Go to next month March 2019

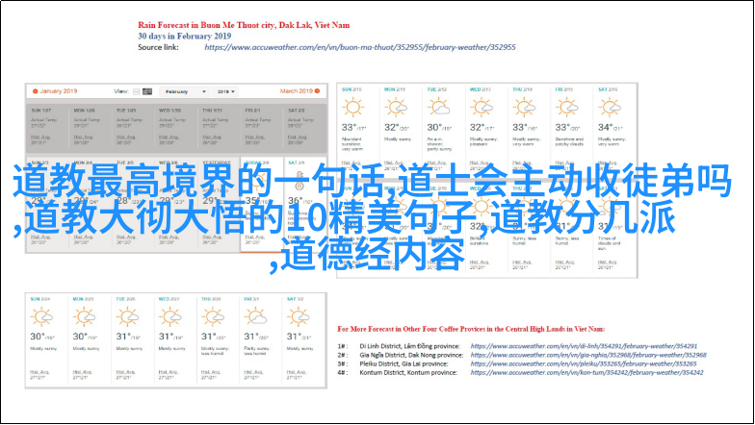299,90
